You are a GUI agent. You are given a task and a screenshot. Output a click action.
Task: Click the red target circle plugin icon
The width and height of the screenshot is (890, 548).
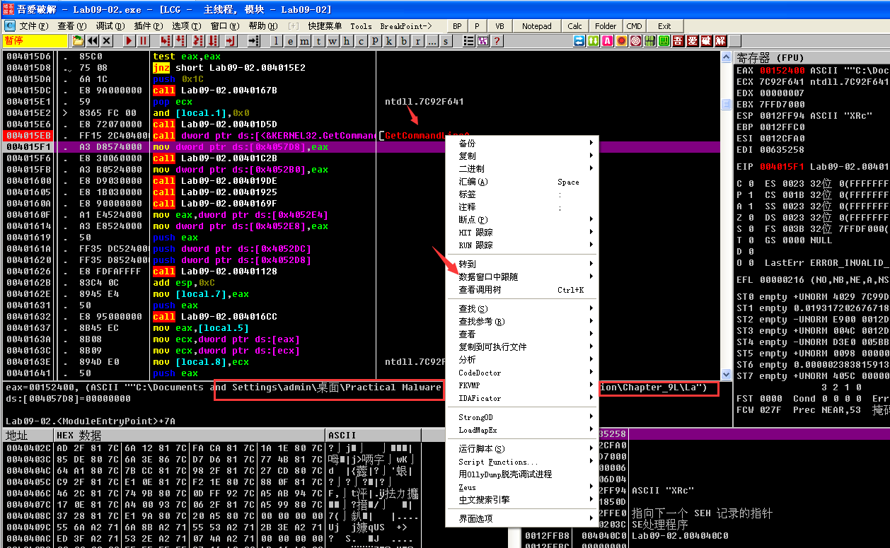[636, 41]
